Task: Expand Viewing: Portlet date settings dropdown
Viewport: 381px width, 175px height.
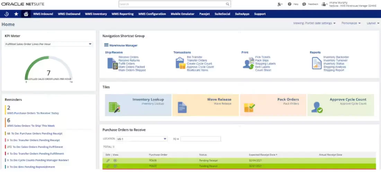Action: pyautogui.click(x=314, y=23)
